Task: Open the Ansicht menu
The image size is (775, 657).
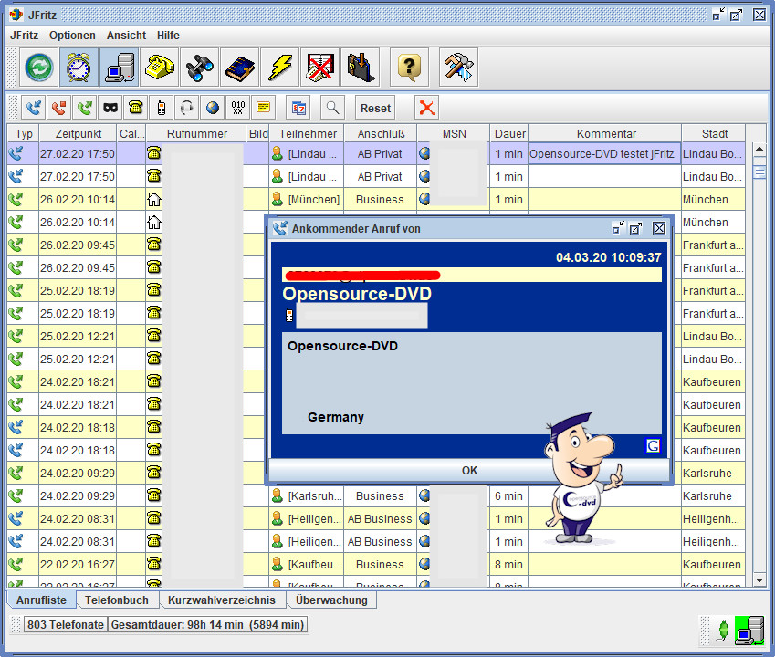Action: [x=126, y=36]
